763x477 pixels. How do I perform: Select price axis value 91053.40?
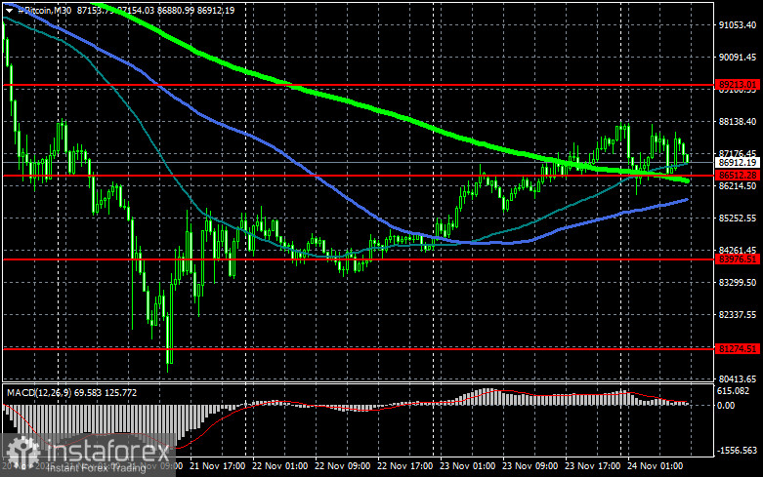tap(738, 25)
